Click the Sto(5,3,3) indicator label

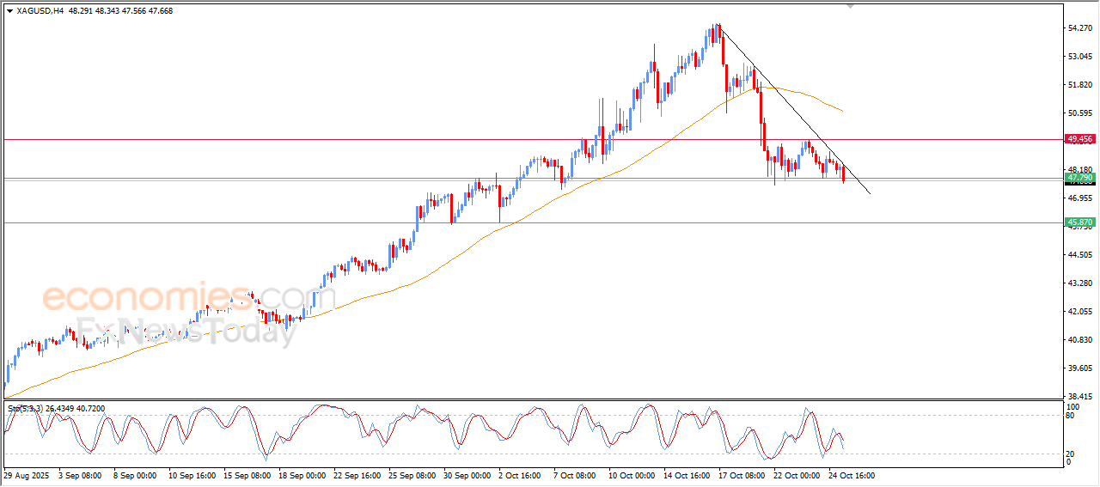tap(25, 409)
